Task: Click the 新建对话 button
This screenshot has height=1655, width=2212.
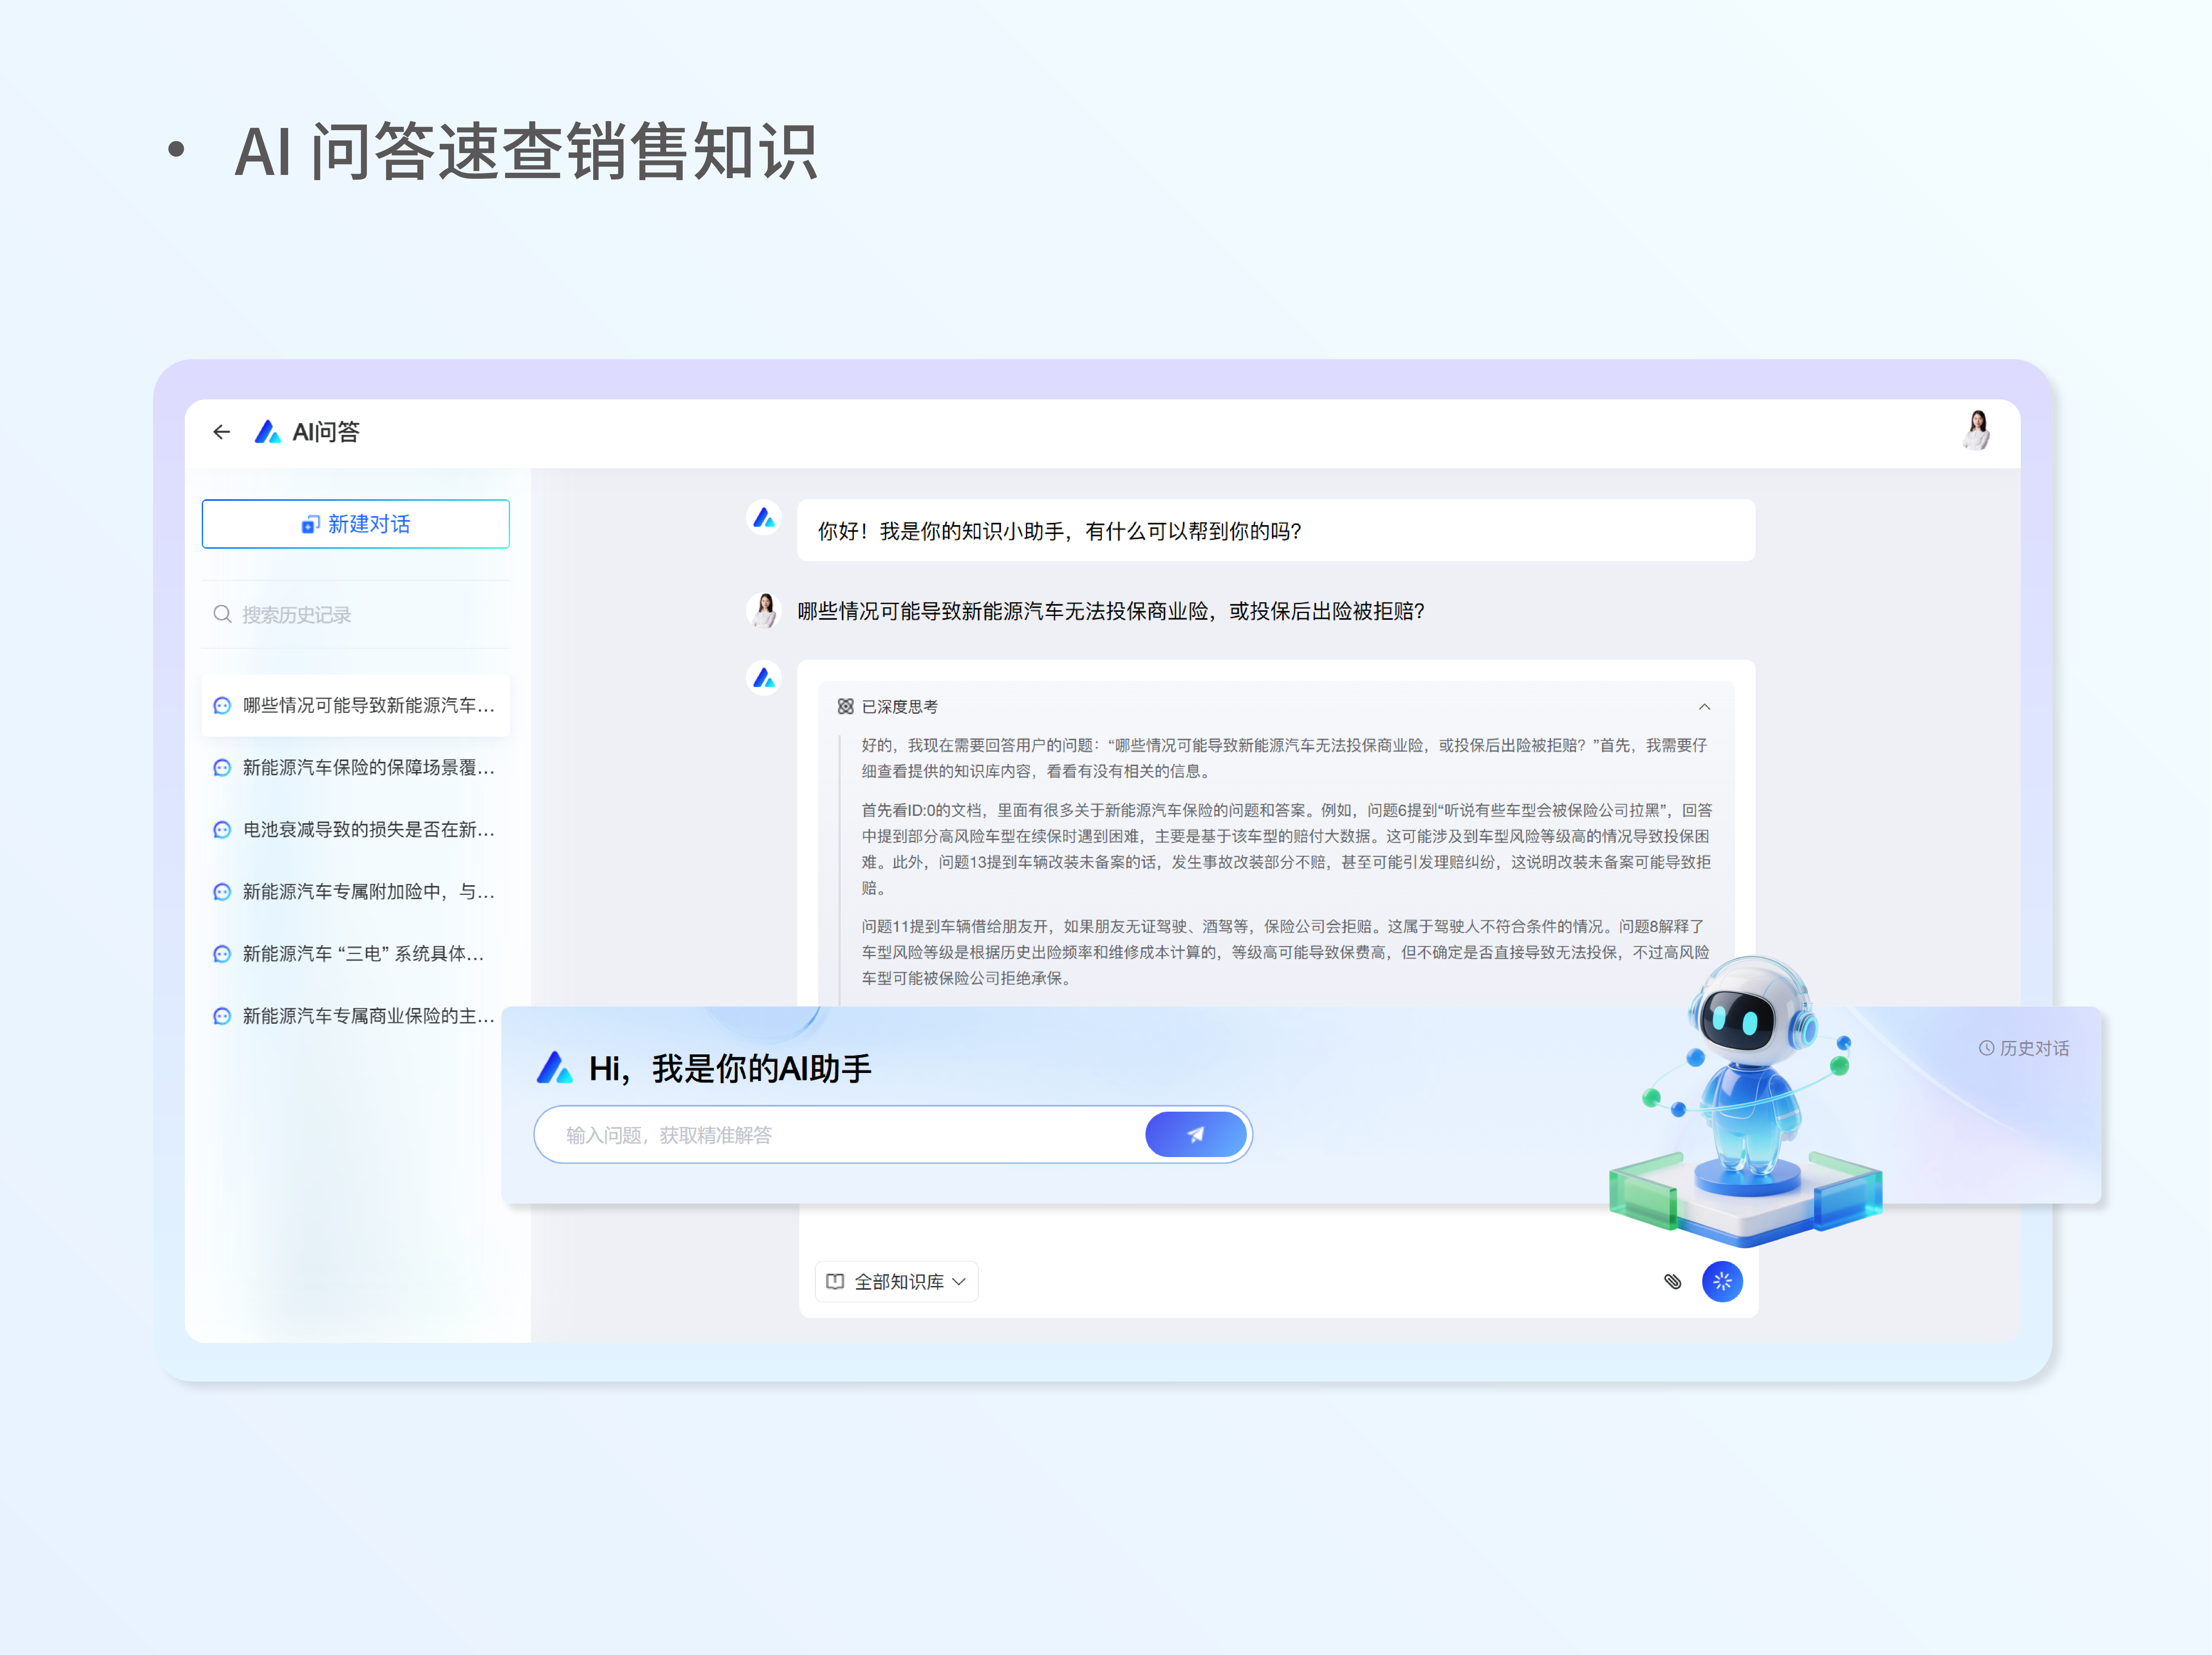Action: coord(356,524)
